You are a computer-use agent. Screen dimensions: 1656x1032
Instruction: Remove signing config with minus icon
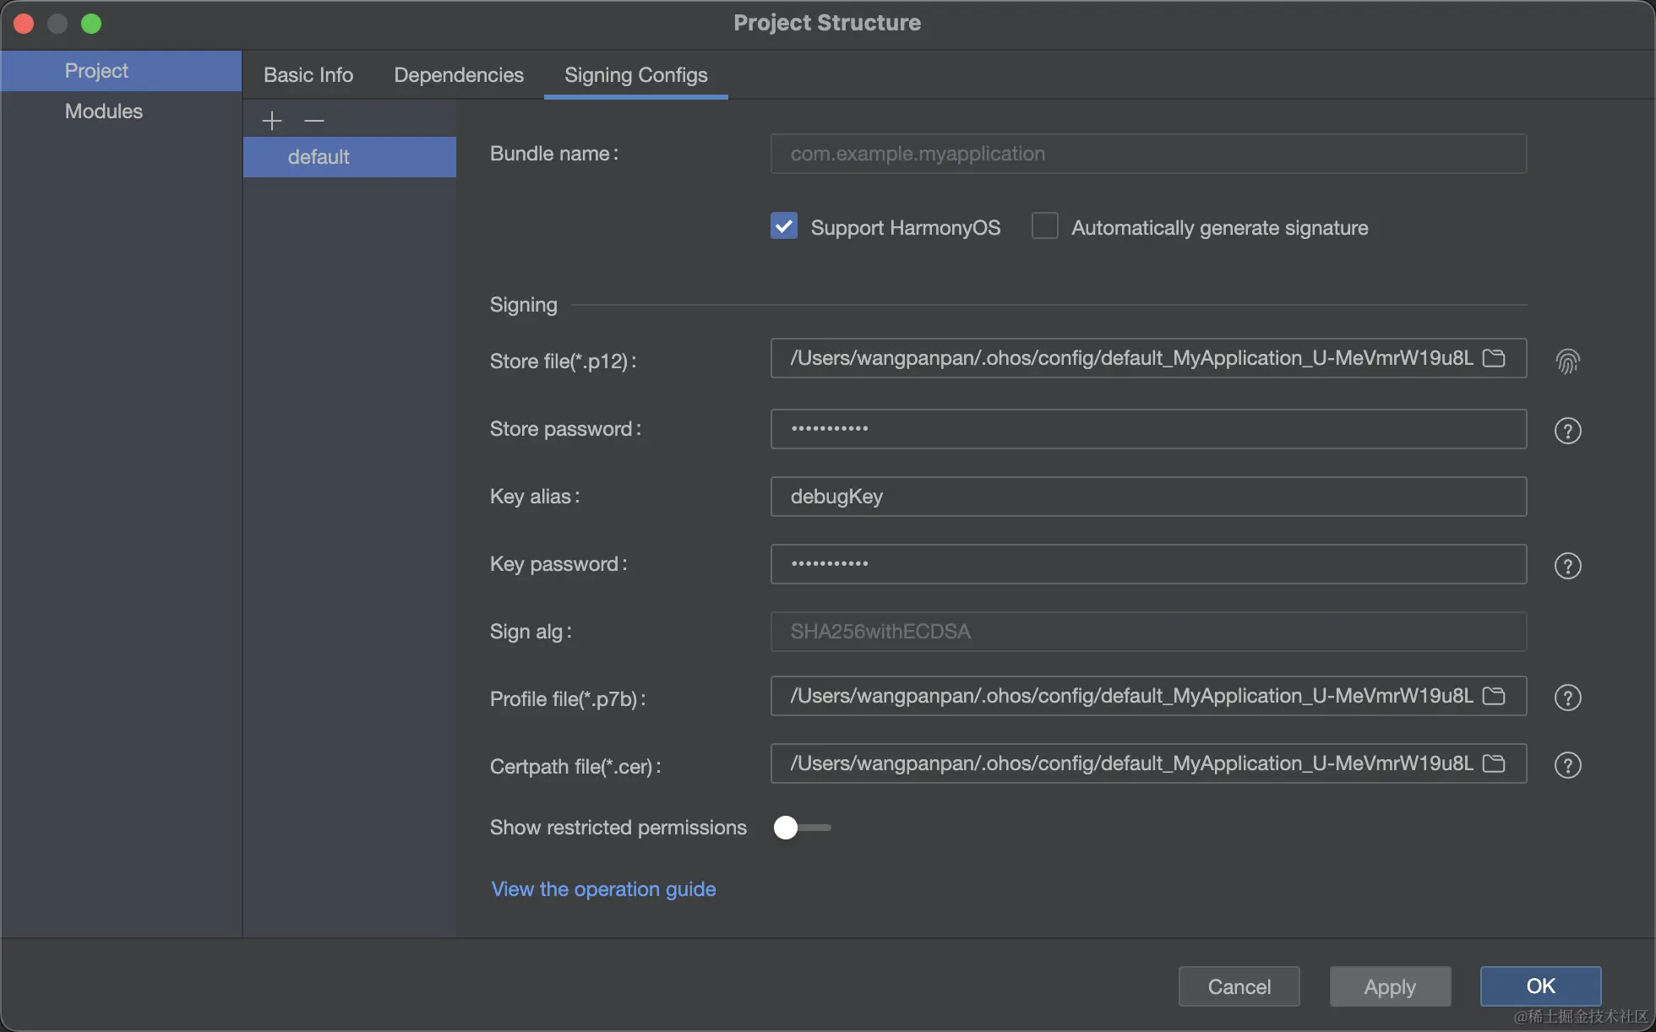tap(314, 121)
